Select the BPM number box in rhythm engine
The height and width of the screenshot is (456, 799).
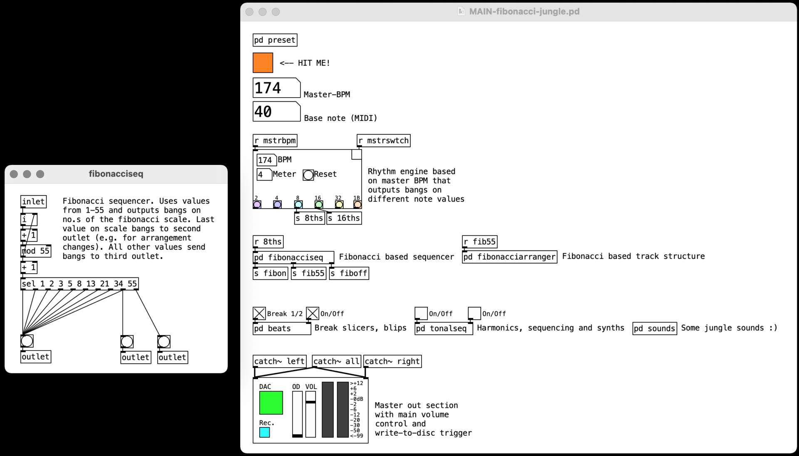tap(267, 160)
